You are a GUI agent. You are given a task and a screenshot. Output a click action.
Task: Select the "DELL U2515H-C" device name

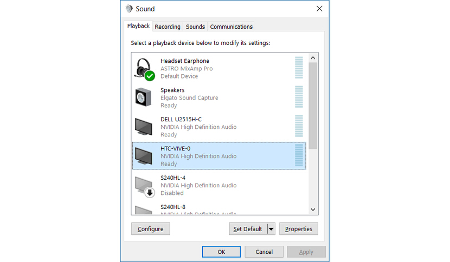(181, 119)
